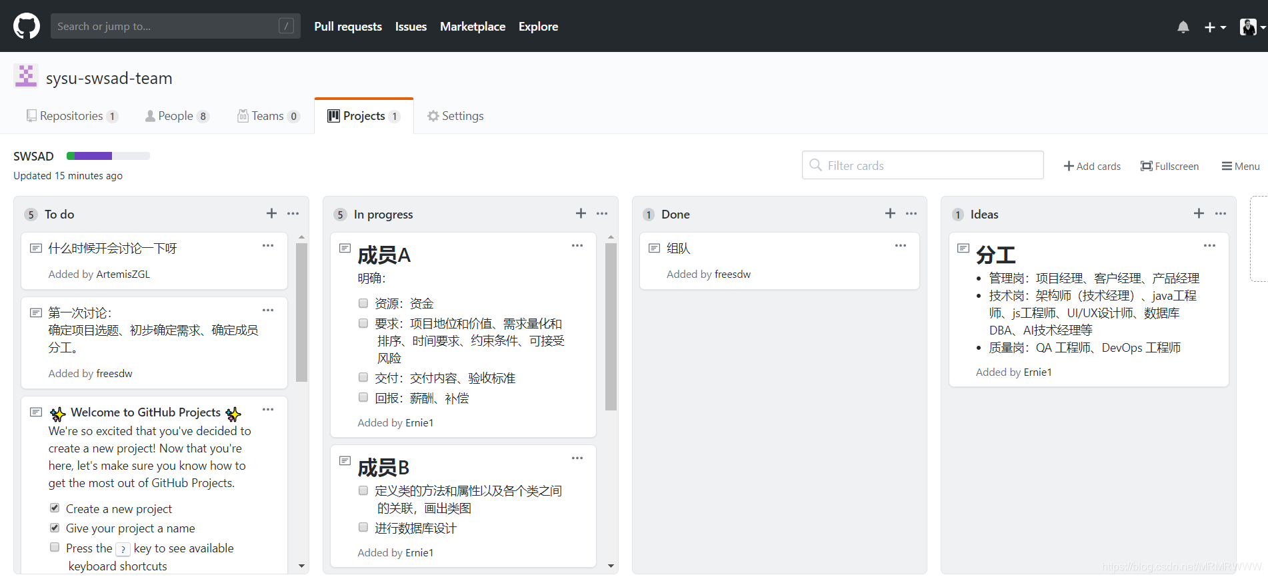Open options menu for 组队 card
This screenshot has height=579, width=1268.
pos(901,245)
